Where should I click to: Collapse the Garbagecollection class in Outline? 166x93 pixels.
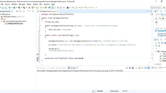click(156, 51)
